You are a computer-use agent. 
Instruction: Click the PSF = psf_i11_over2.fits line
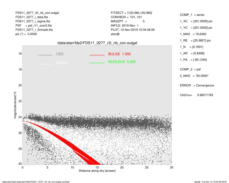coord(34,26)
